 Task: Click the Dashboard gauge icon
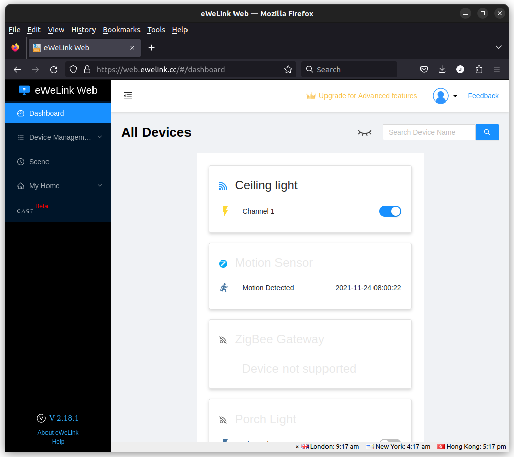pyautogui.click(x=21, y=113)
